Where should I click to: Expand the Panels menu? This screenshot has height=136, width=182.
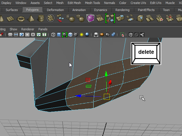[43, 29]
